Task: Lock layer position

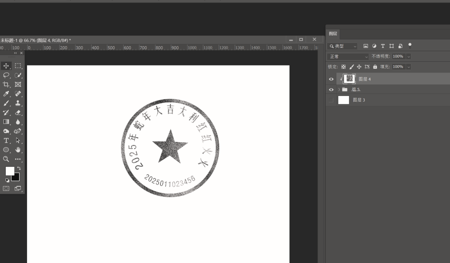Action: pyautogui.click(x=359, y=67)
